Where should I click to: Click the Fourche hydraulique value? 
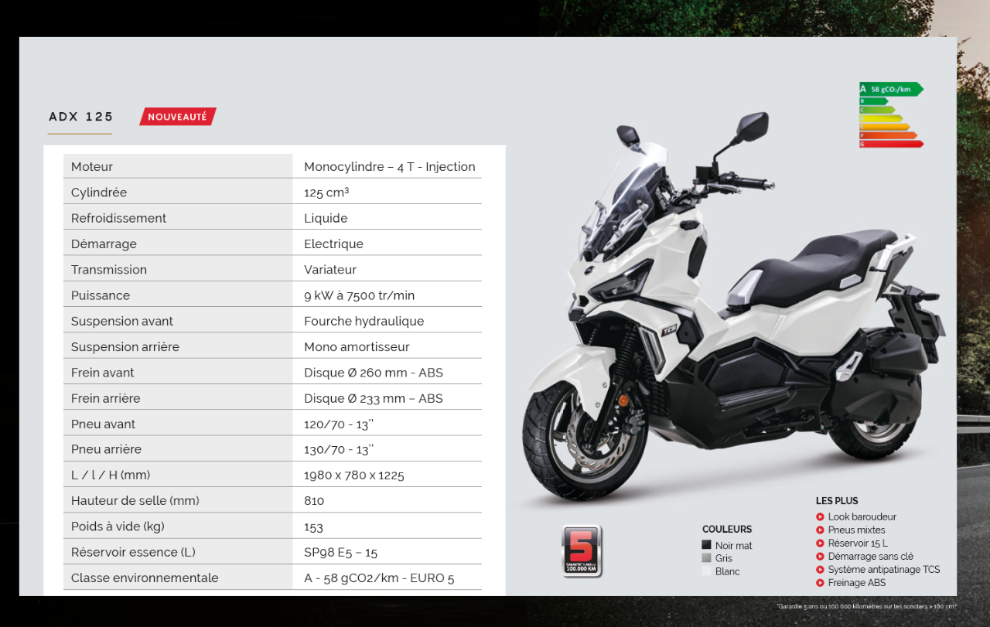point(364,321)
